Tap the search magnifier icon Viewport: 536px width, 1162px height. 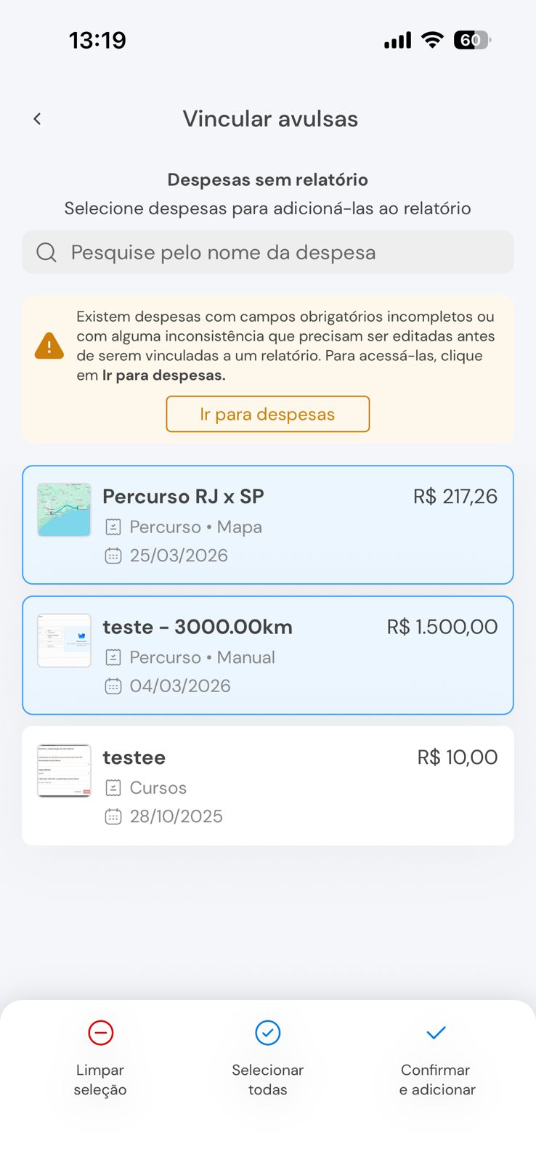[46, 252]
